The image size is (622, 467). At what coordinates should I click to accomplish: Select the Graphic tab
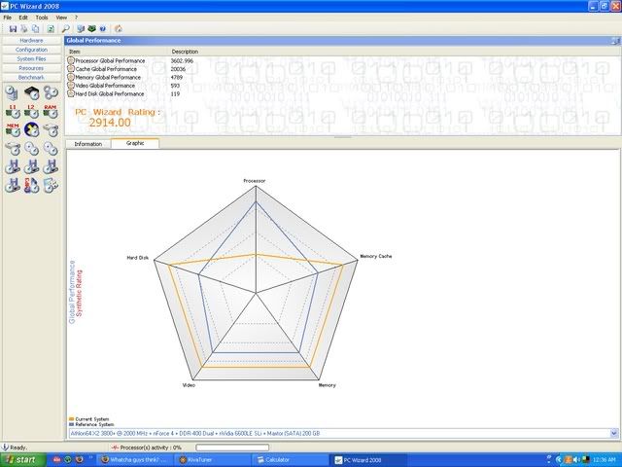tap(135, 143)
